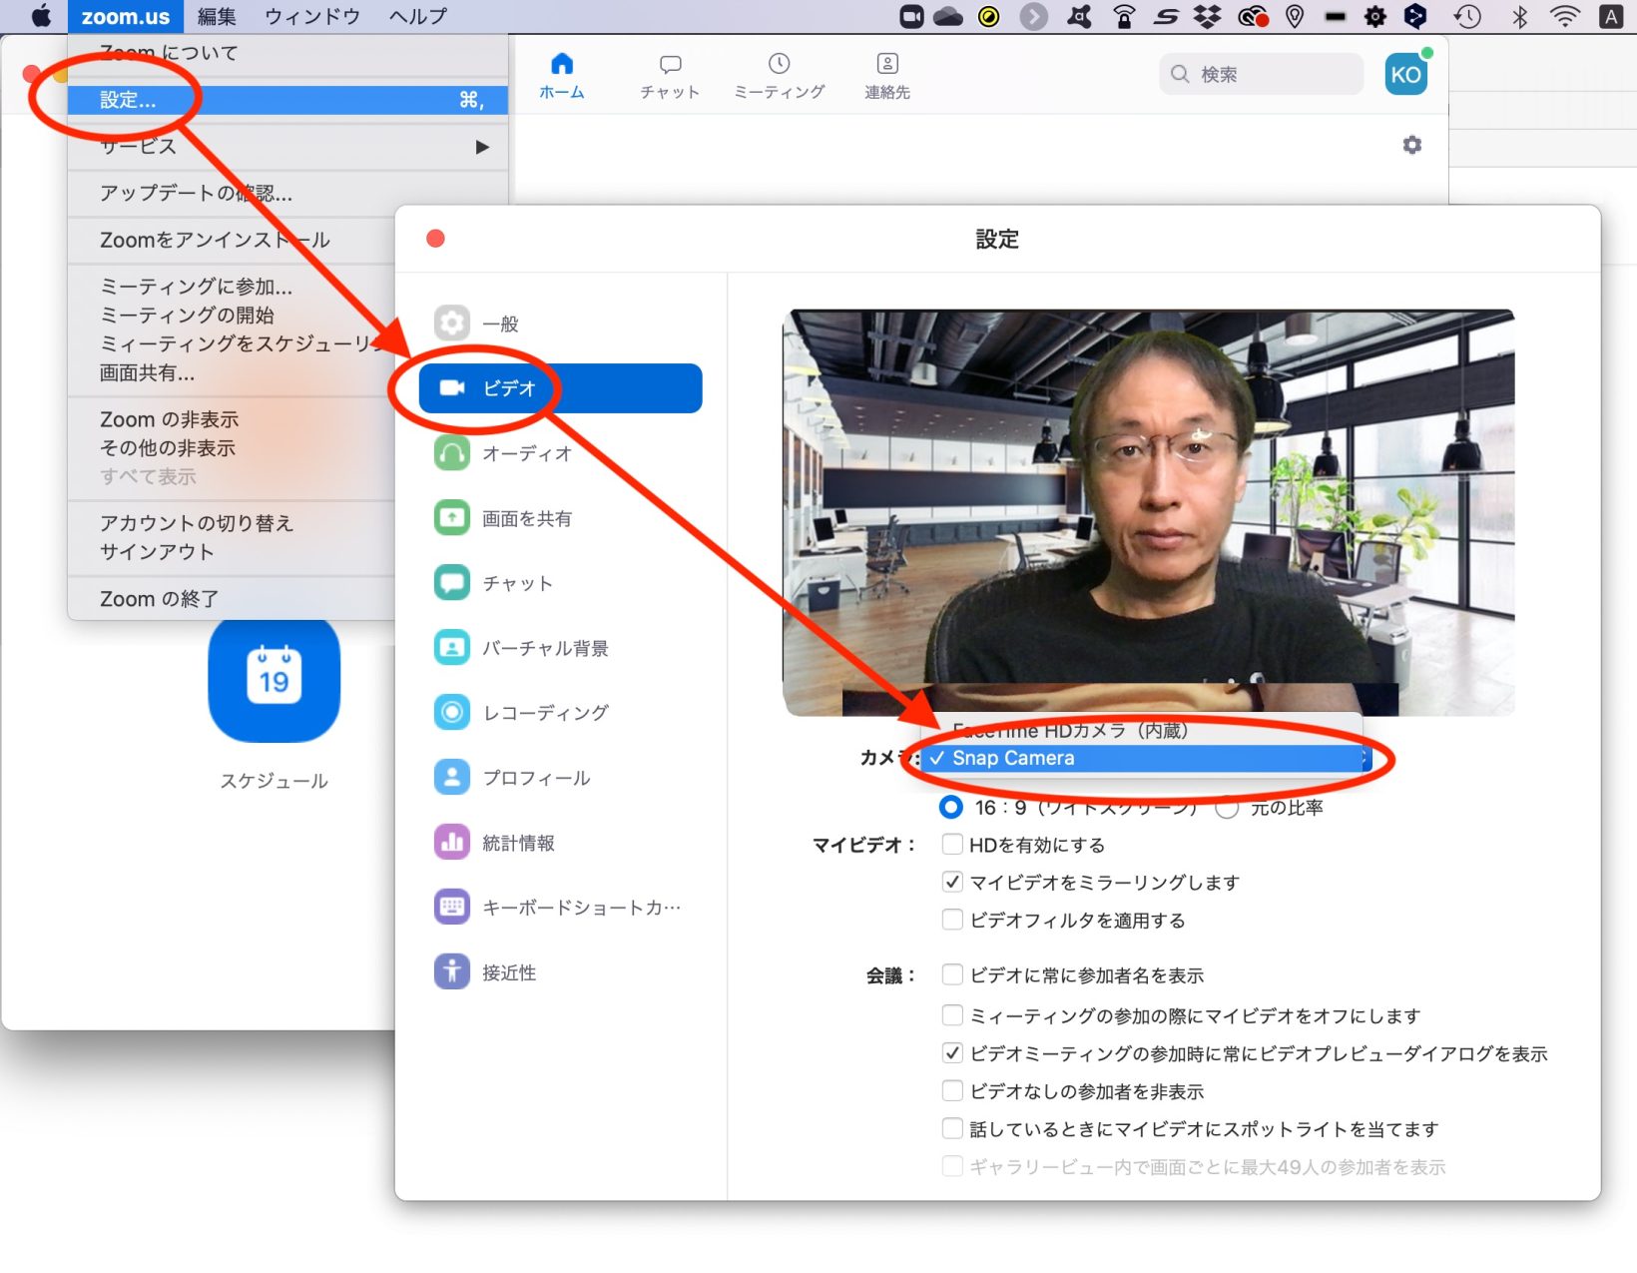This screenshot has height=1273, width=1637.
Task: Click the 検索 search field
Action: [1261, 74]
